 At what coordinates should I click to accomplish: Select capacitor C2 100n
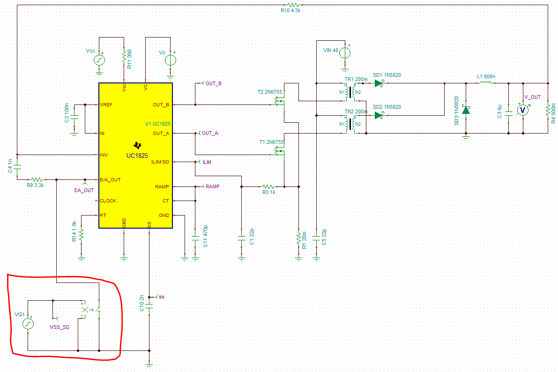74,117
